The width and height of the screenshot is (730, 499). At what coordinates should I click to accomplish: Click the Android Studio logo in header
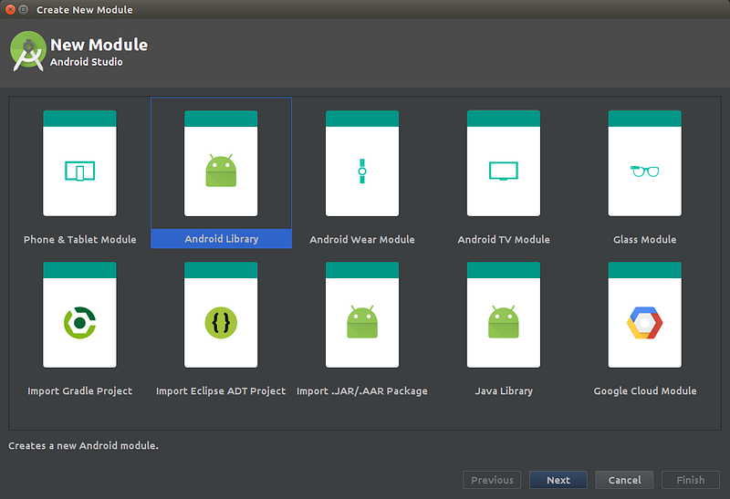[x=28, y=51]
